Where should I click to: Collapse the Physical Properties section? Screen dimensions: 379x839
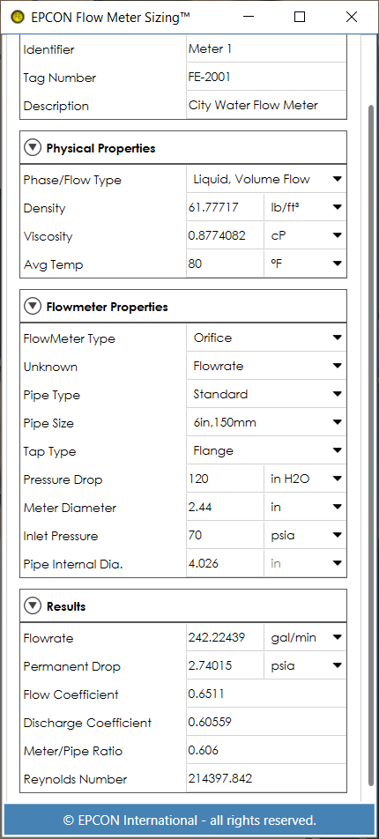(x=33, y=148)
